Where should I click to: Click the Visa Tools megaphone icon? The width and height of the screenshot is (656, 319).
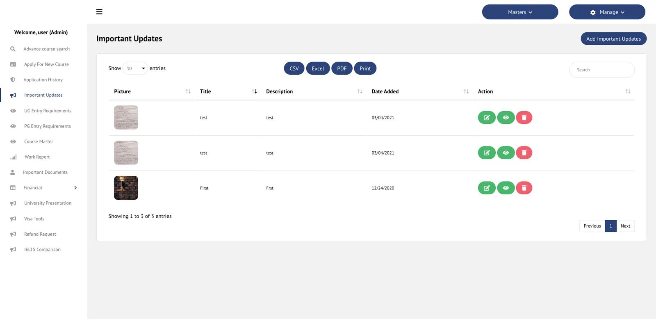coord(13,219)
